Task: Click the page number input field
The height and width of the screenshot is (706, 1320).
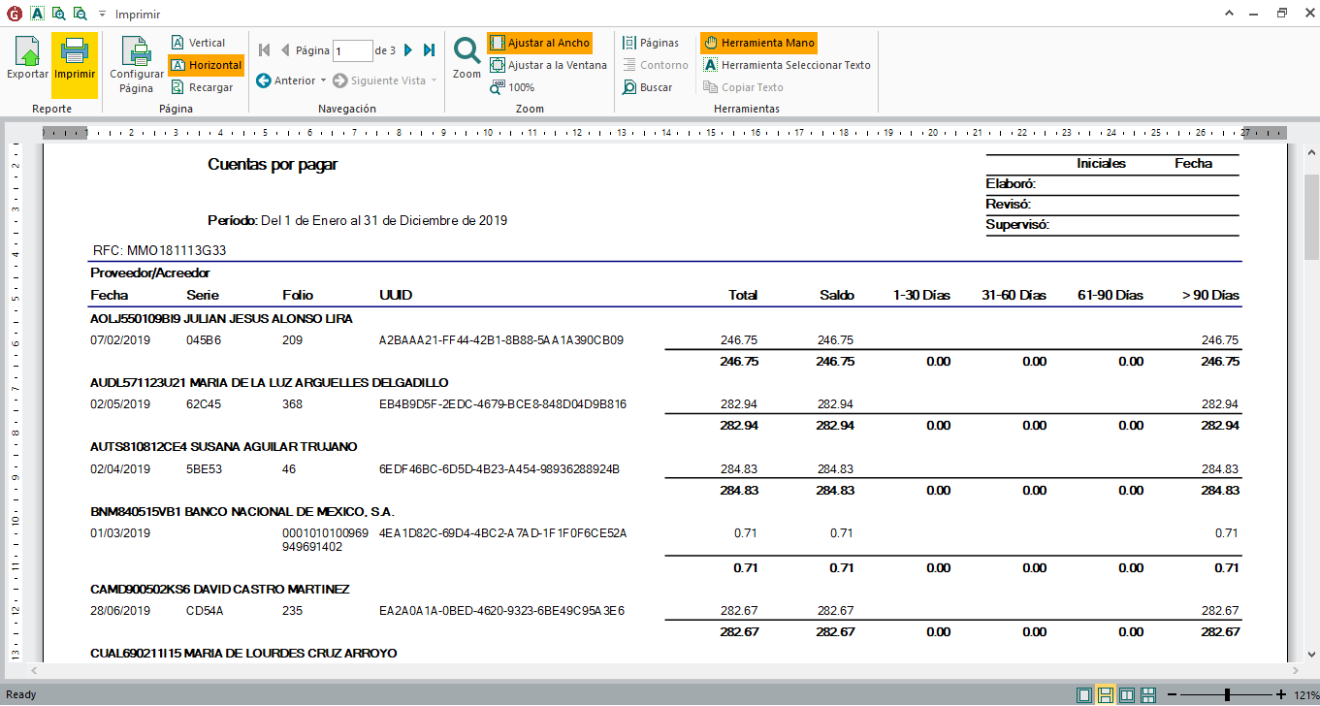Action: point(352,50)
